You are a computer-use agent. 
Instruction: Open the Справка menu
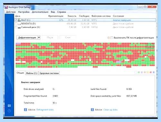pyautogui.click(x=62, y=12)
